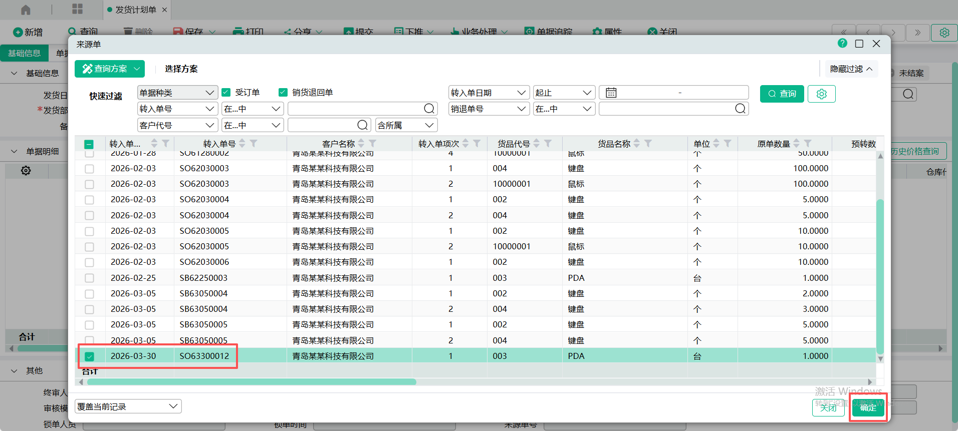Click the calendar icon in date field
The width and height of the screenshot is (958, 431).
[x=611, y=93]
